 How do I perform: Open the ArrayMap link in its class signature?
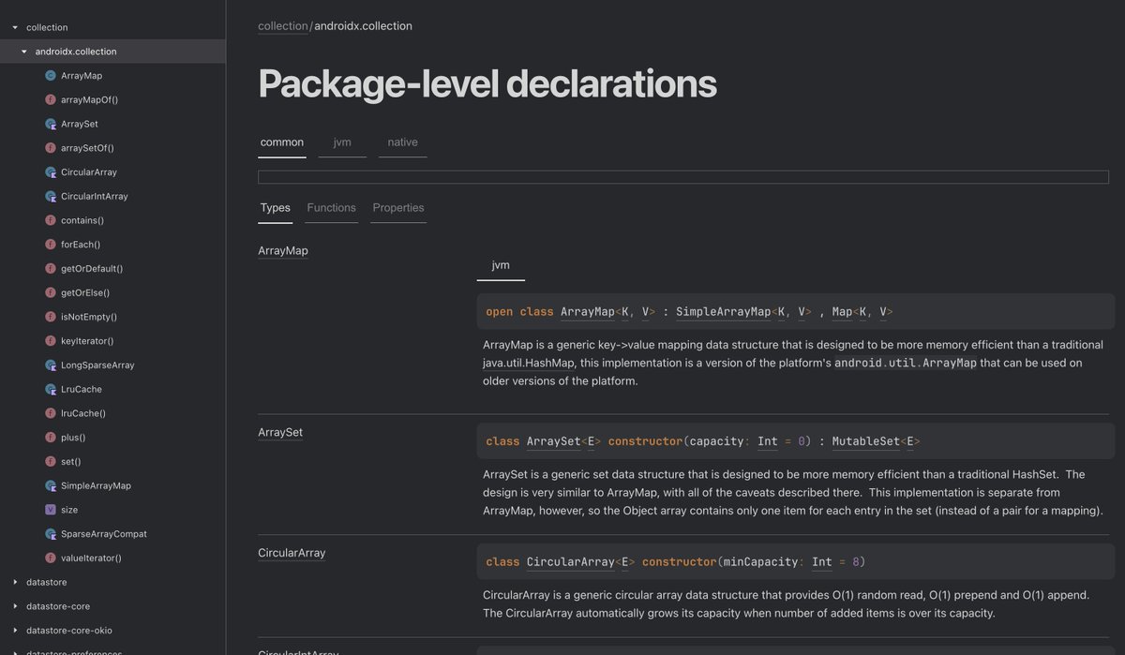tap(587, 311)
